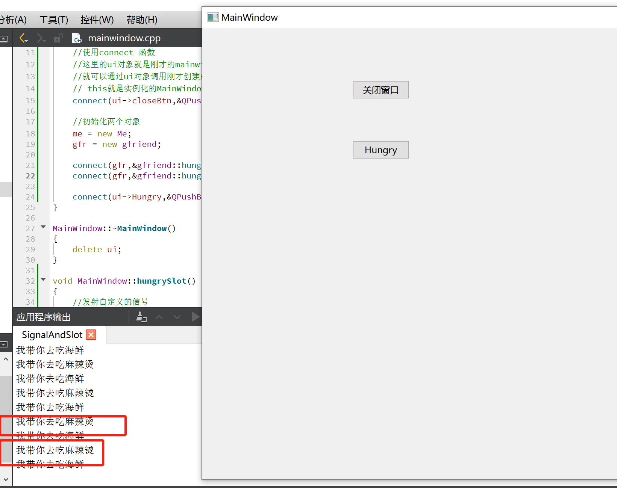The width and height of the screenshot is (617, 488).
Task: Click the first 我带你去吃海鲜 output line
Action: click(x=50, y=350)
